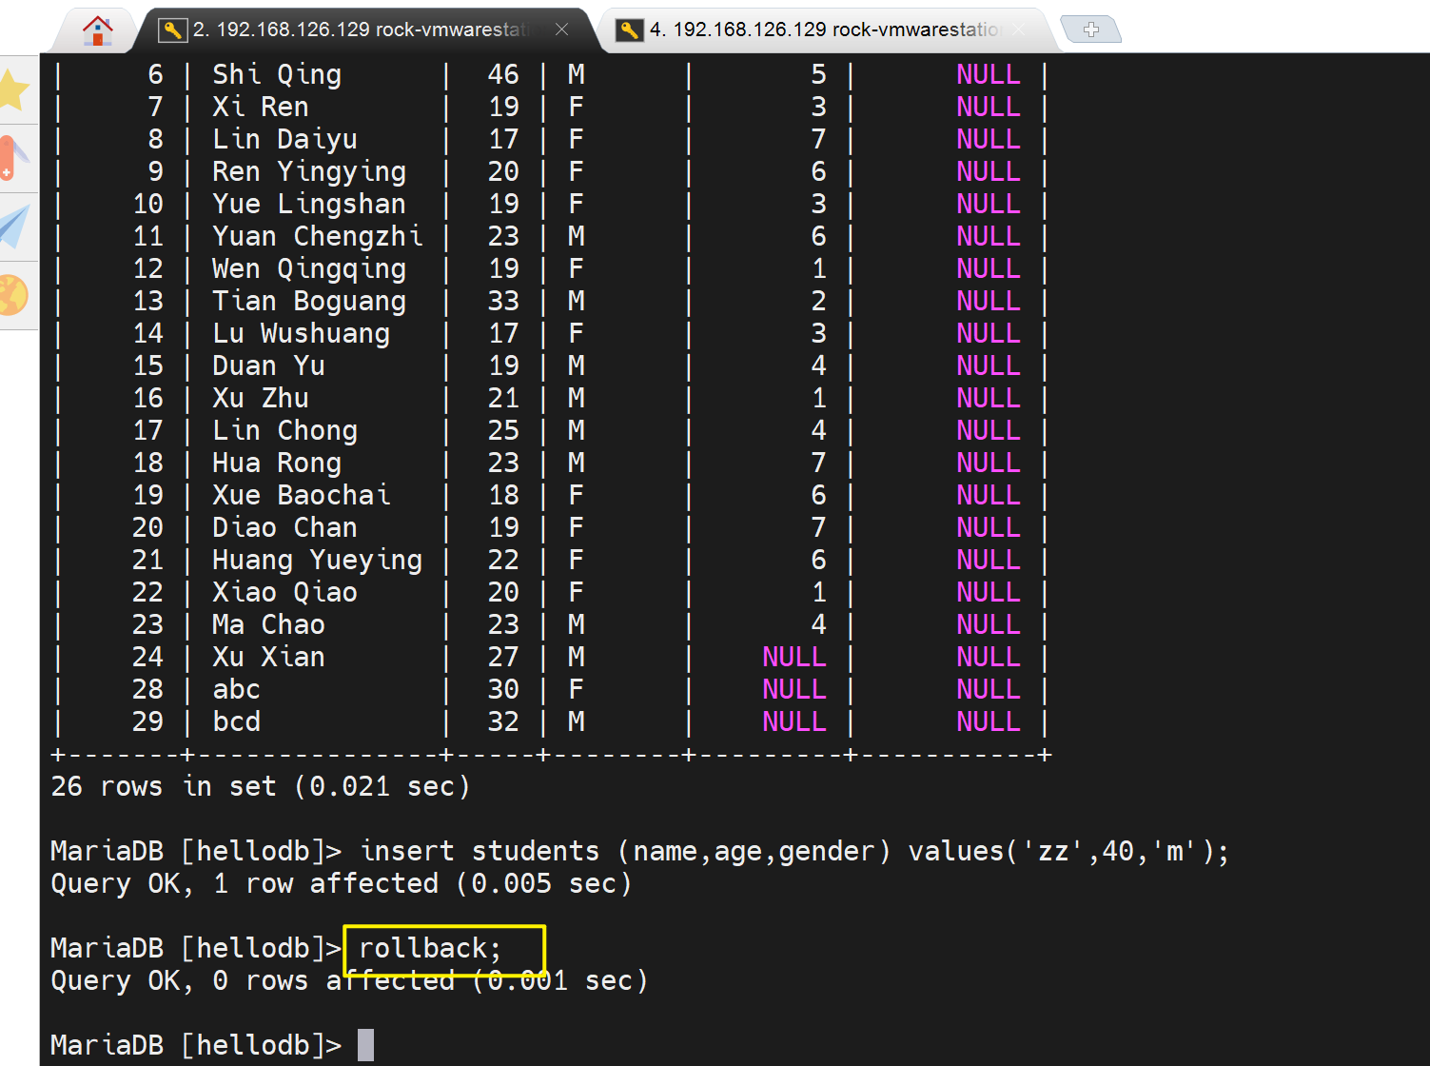Open the Sessions star sidebar icon
1430x1066 pixels.
point(13,90)
